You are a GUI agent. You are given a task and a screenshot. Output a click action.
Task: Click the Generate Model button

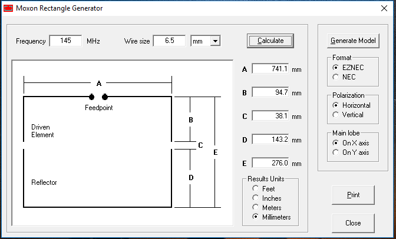pos(354,41)
